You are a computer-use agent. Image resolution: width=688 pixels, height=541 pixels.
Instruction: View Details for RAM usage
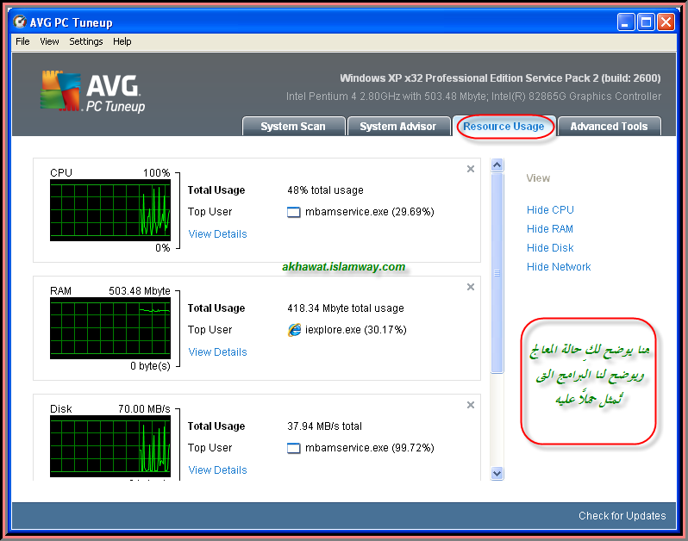[217, 352]
